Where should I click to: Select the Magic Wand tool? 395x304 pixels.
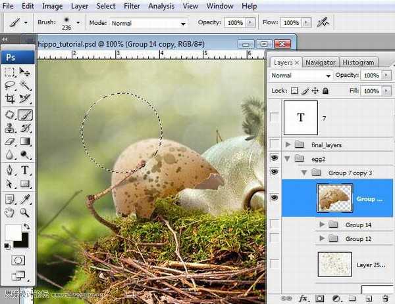[26, 85]
